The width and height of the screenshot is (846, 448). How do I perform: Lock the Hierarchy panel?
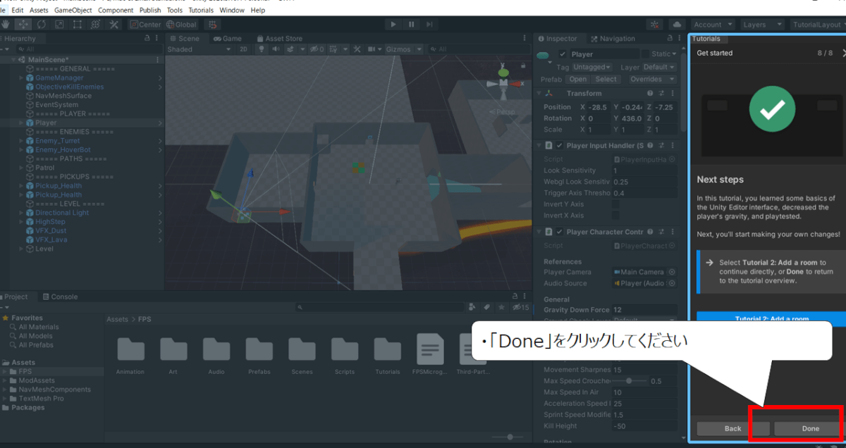(147, 39)
